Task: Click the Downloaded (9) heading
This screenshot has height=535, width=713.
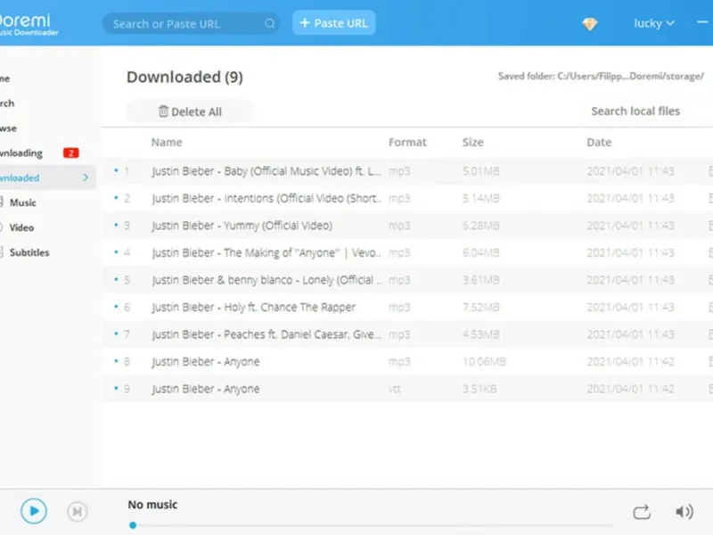Action: (x=184, y=77)
